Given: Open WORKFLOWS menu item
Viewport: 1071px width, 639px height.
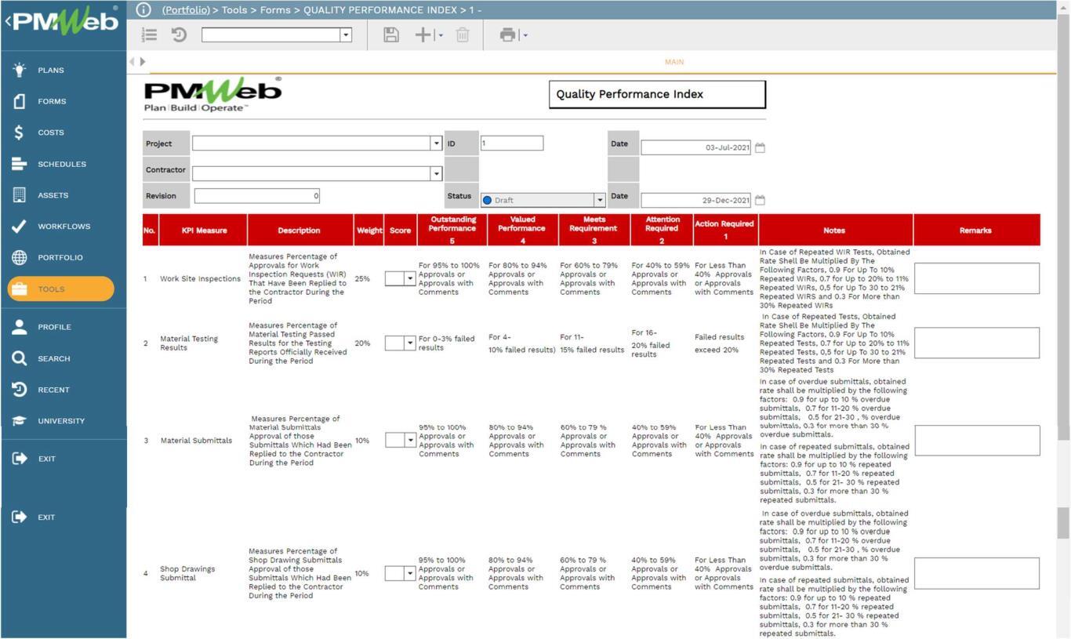Looking at the screenshot, I should click(x=64, y=227).
